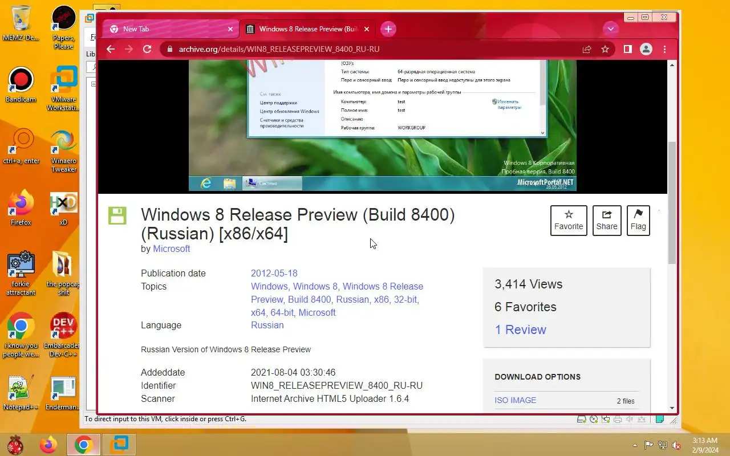Image resolution: width=730 pixels, height=456 pixels.
Task: Click the page's vertical scrollbar thumb
Action: point(672,202)
